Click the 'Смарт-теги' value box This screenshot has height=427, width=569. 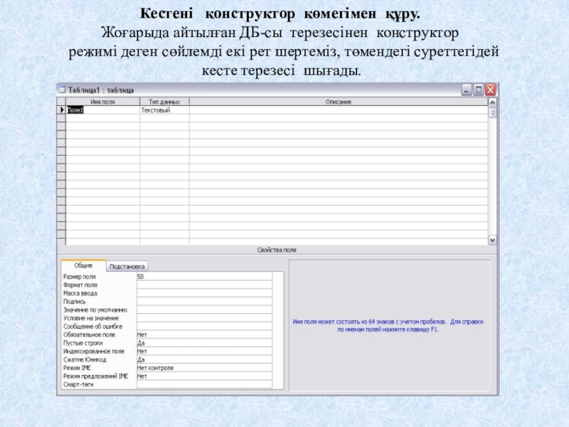click(x=204, y=384)
